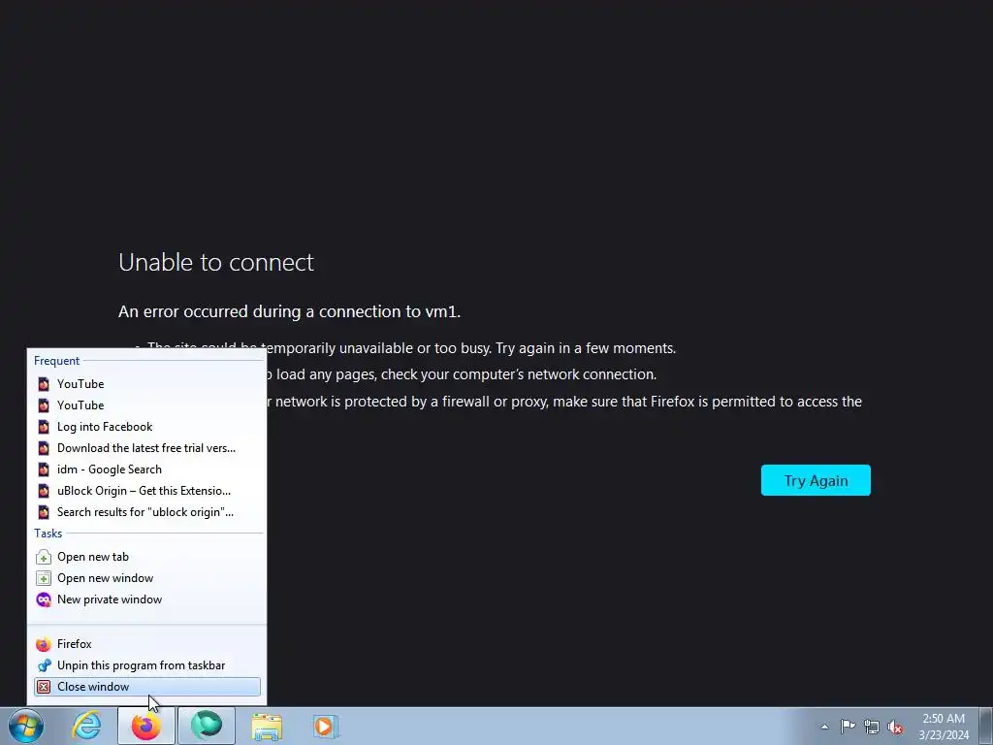
Task: Select Close window in jump list
Action: point(147,687)
